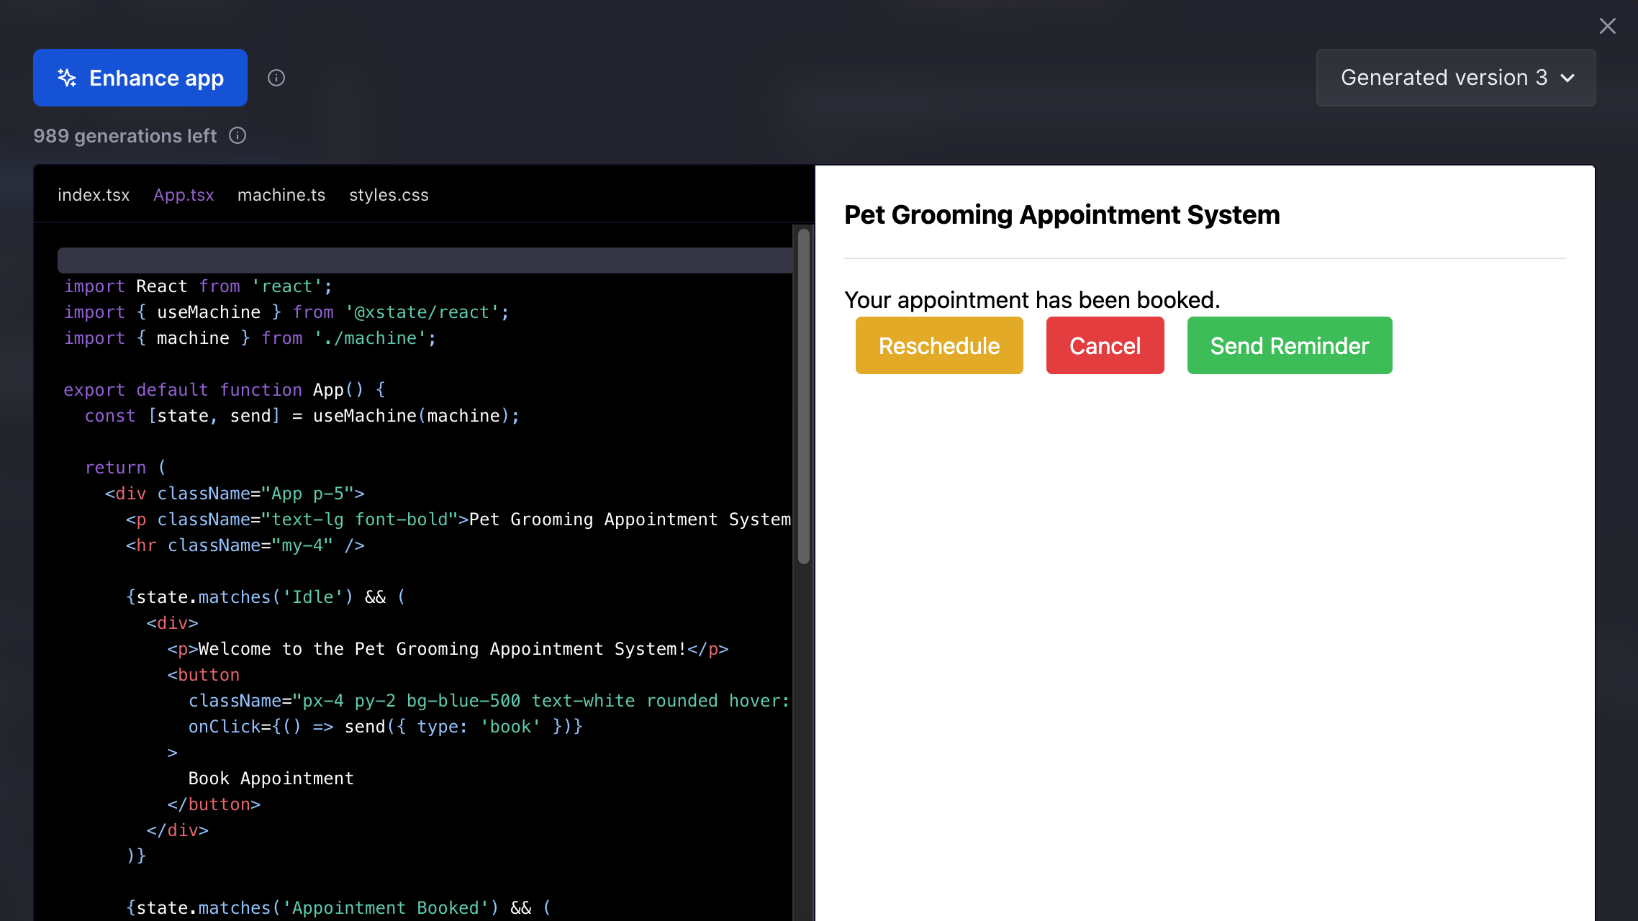Switch to the machine.ts file tab

(x=281, y=194)
